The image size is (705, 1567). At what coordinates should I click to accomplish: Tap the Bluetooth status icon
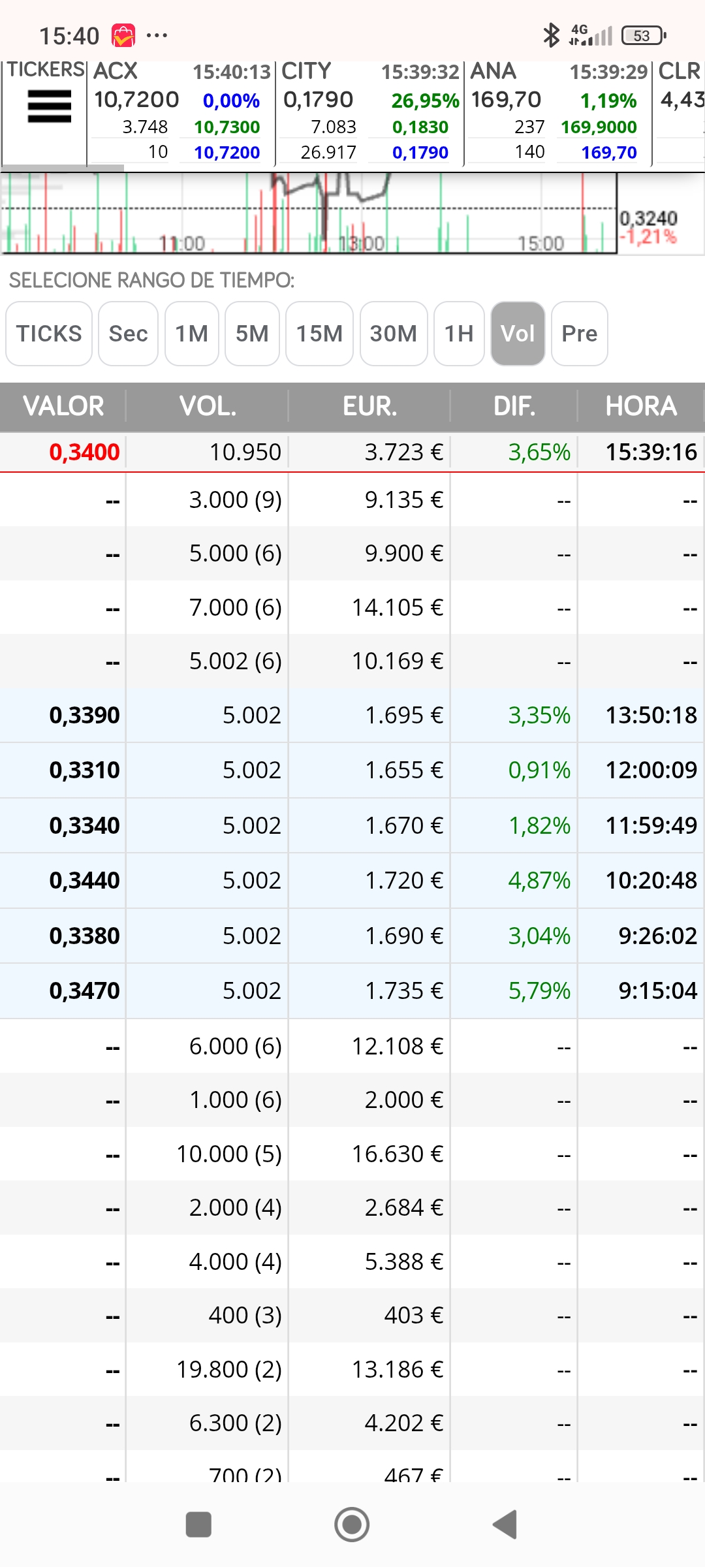(x=552, y=35)
